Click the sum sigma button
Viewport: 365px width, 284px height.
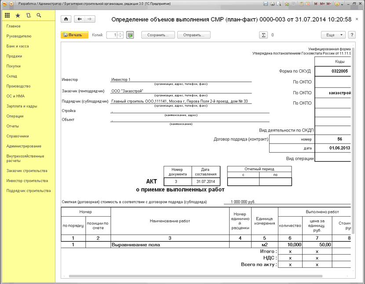pyautogui.click(x=263, y=35)
